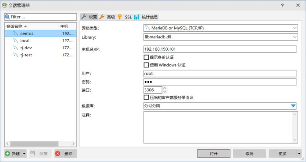Click the 删除 button

tap(66, 154)
